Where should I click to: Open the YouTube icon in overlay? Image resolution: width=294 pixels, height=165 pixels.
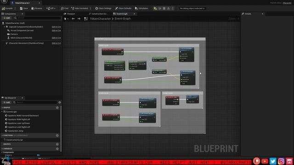pyautogui.click(x=265, y=161)
